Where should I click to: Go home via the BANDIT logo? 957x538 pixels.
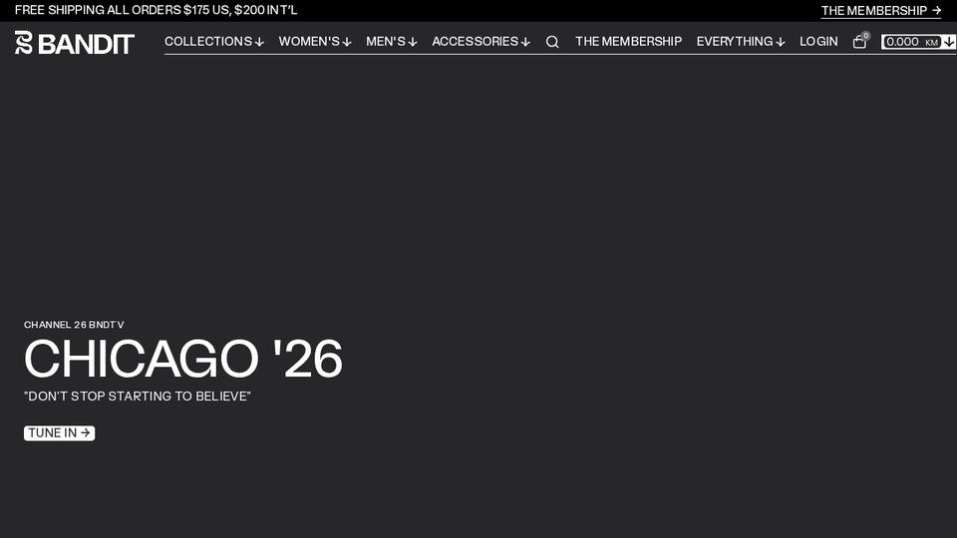(75, 43)
